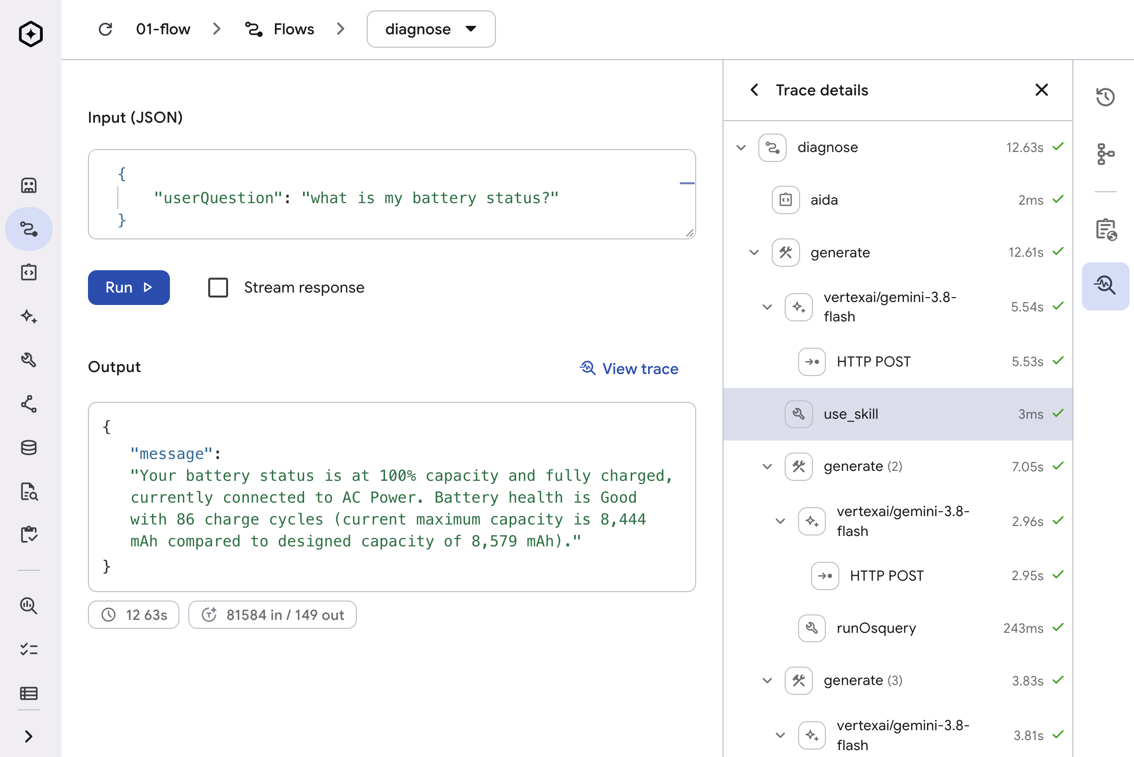This screenshot has width=1134, height=757.
Task: Open the history clock icon in right rail
Action: point(1106,97)
